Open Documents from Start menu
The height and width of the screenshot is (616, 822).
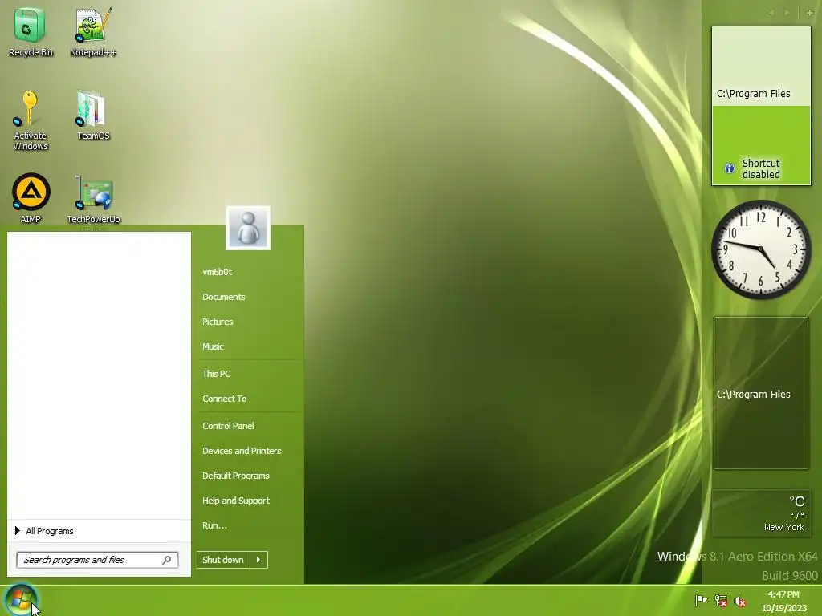coord(224,297)
